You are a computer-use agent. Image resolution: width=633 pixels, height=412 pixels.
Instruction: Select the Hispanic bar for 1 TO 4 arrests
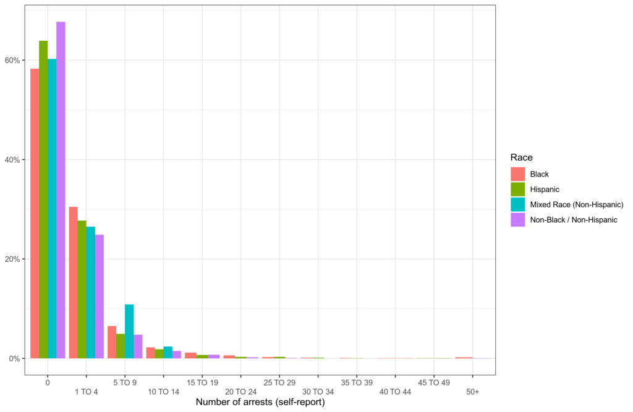point(82,290)
